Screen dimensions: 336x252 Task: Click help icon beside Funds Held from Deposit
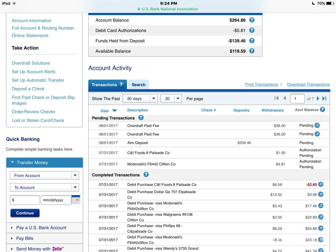(x=252, y=41)
